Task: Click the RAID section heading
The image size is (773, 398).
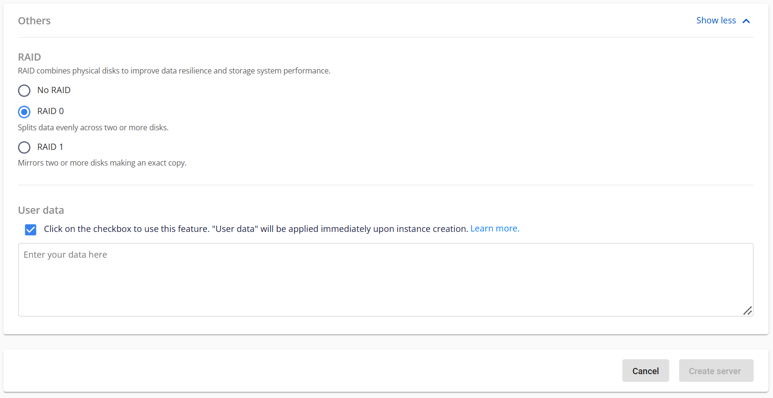Action: click(x=30, y=57)
